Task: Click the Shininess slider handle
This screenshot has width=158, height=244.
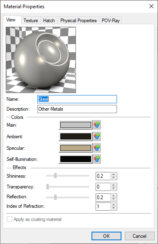Action: pyautogui.click(x=55, y=175)
